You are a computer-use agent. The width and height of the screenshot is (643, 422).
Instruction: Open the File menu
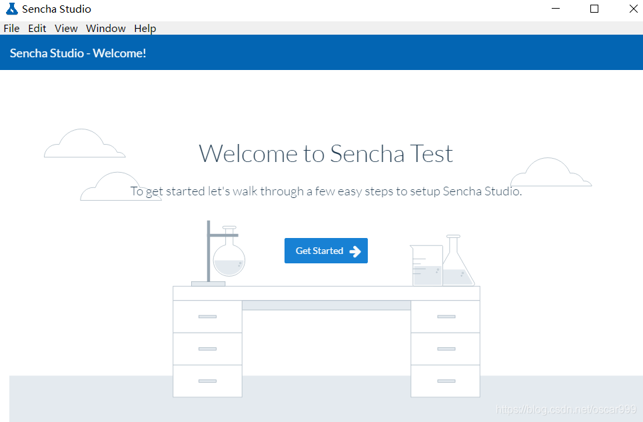click(11, 28)
